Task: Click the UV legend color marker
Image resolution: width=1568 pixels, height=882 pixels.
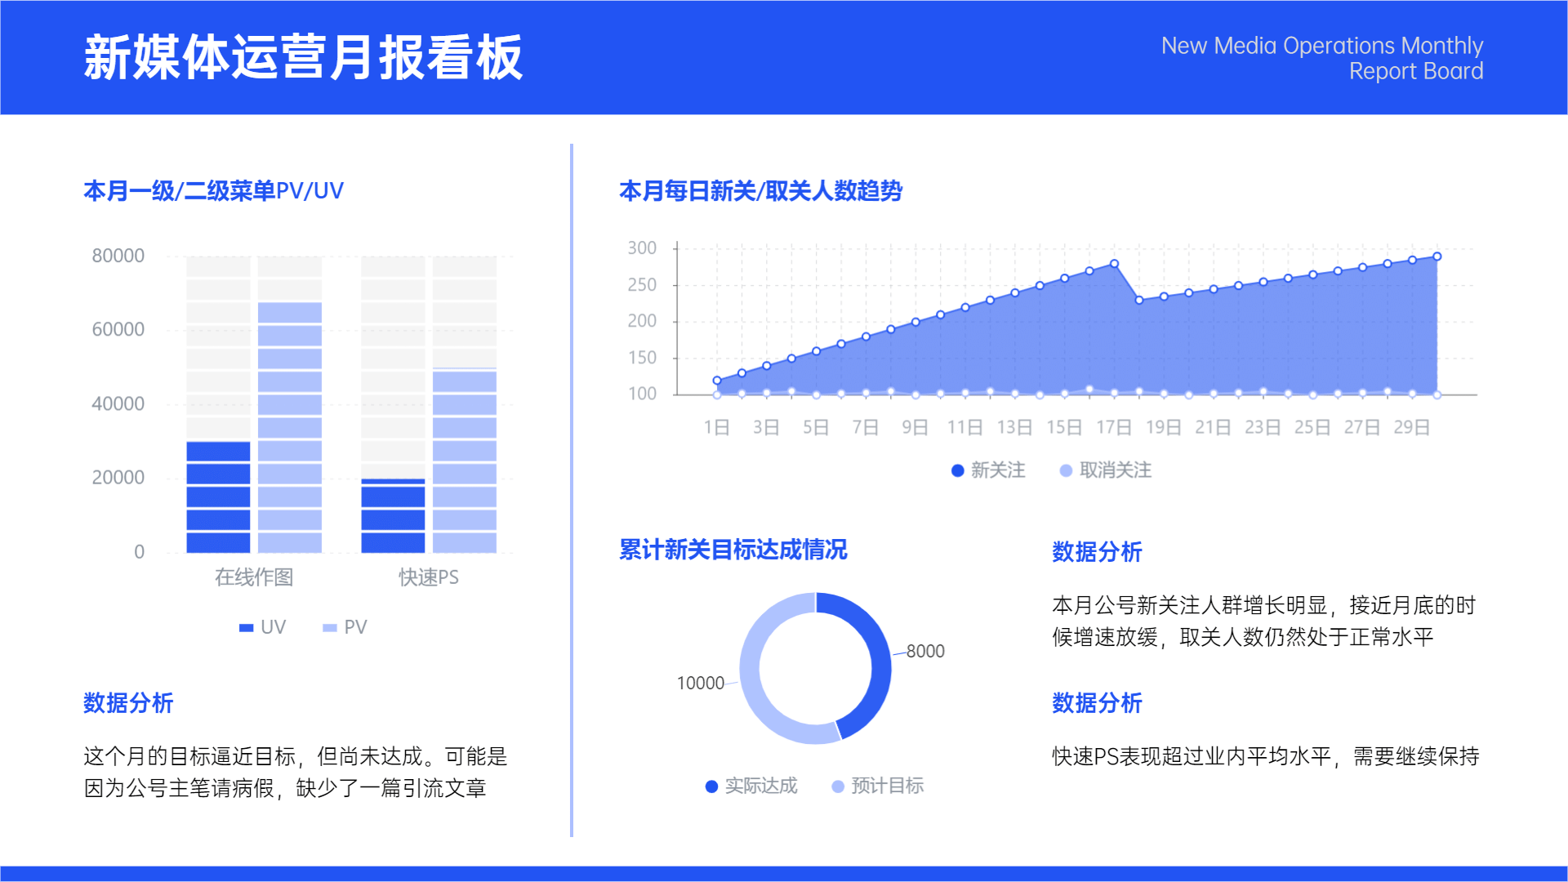Action: (x=246, y=628)
